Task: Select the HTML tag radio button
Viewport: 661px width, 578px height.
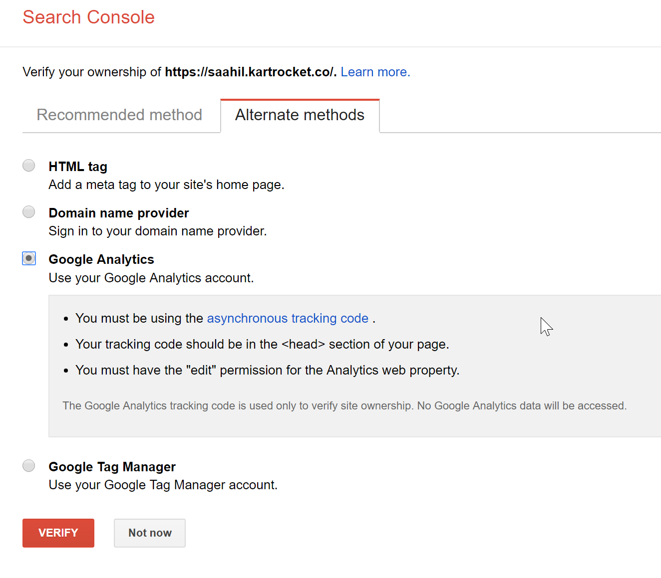Action: click(29, 166)
